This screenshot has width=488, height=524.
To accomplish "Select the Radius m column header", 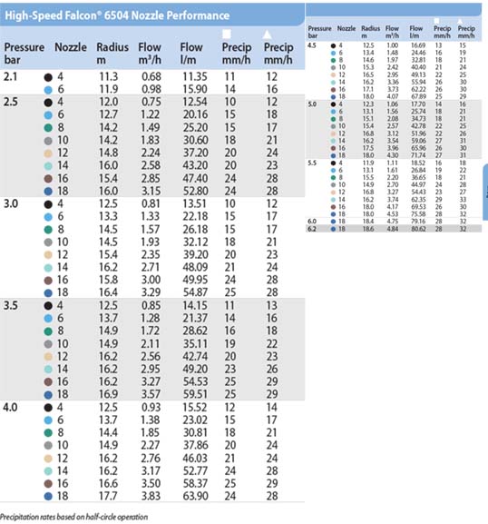I will click(112, 54).
